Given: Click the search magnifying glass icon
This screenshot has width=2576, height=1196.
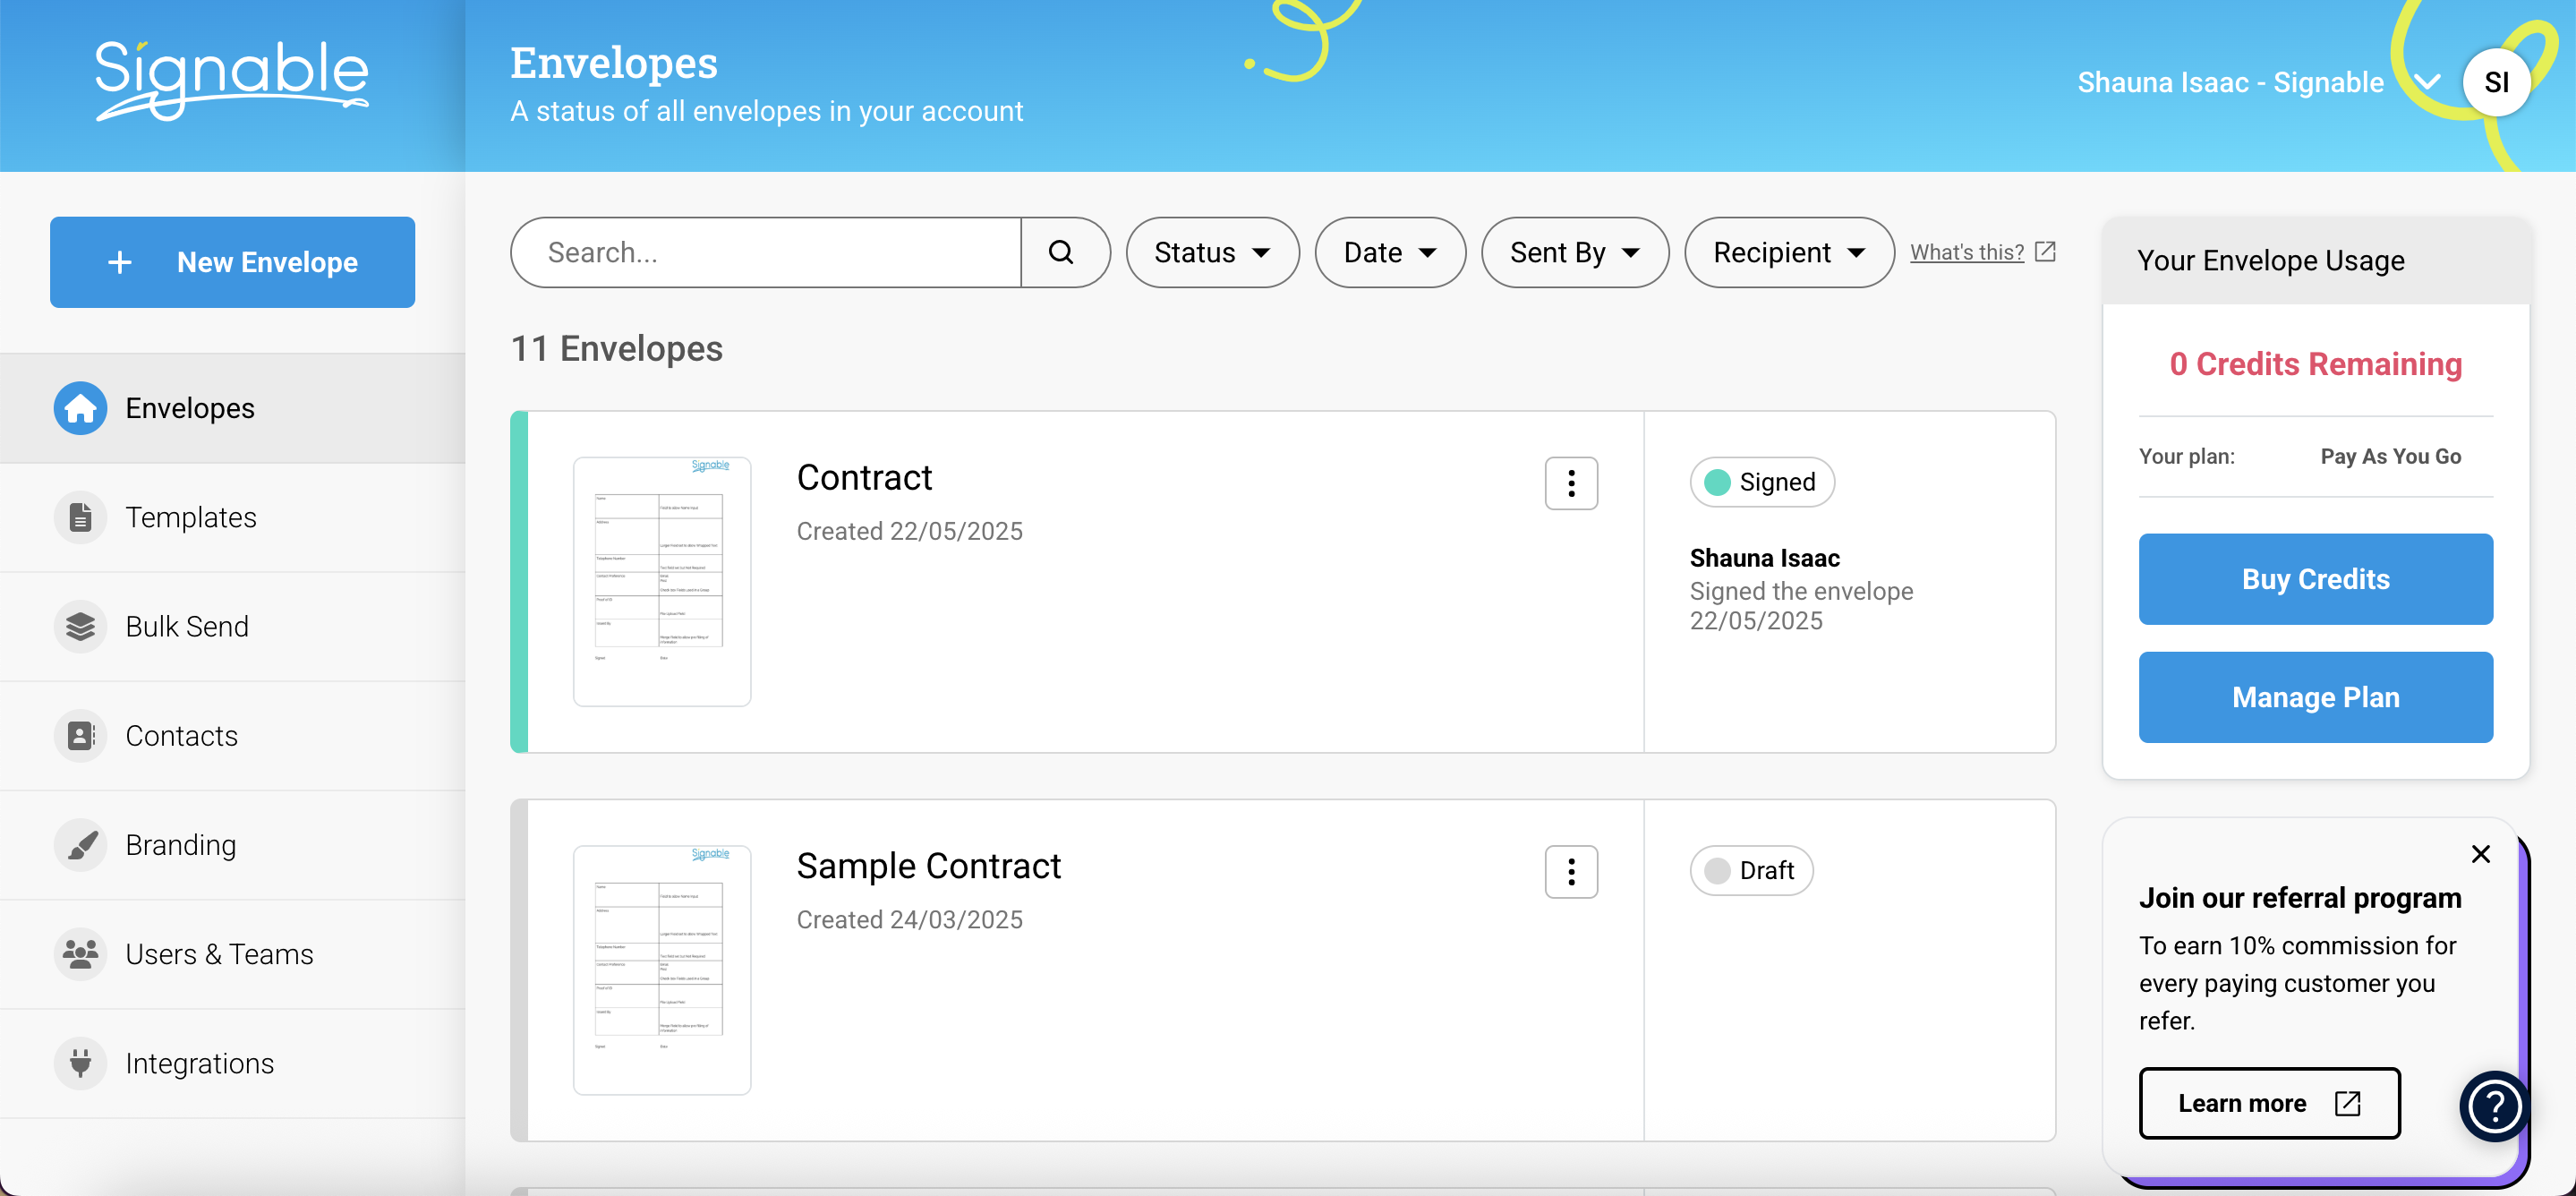Looking at the screenshot, I should point(1062,253).
